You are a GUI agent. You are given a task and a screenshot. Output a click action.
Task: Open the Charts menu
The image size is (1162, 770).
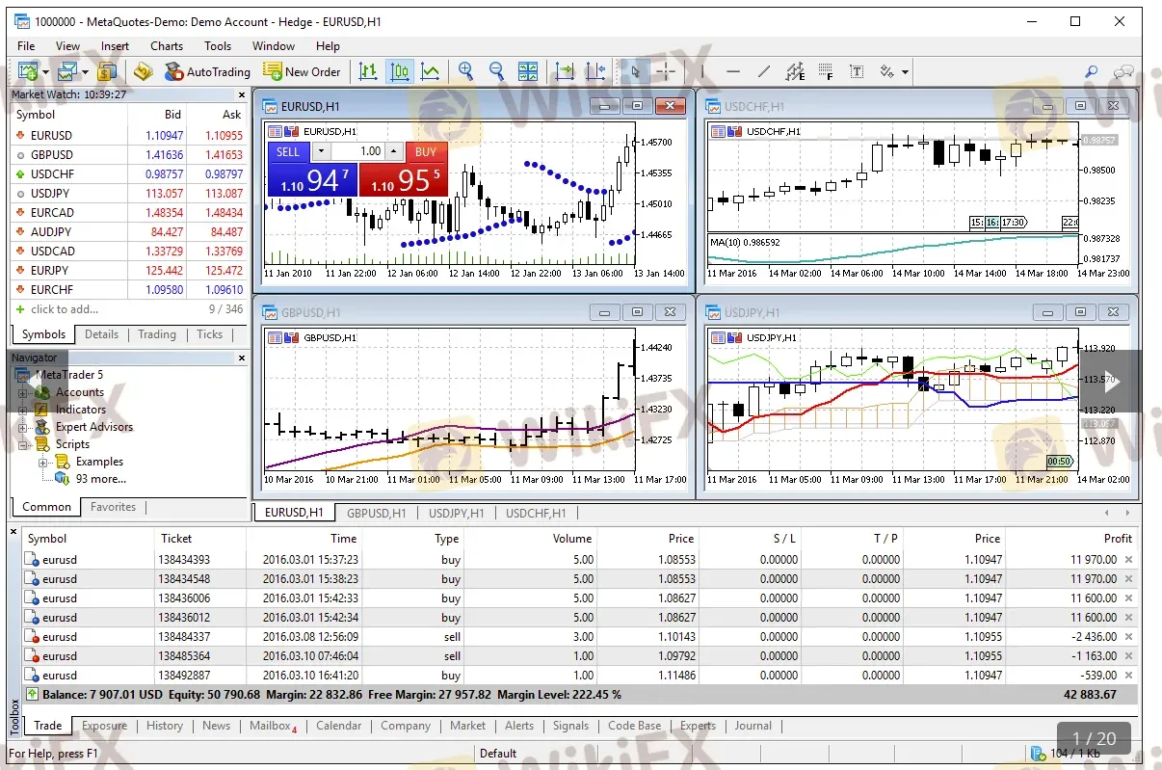[167, 45]
